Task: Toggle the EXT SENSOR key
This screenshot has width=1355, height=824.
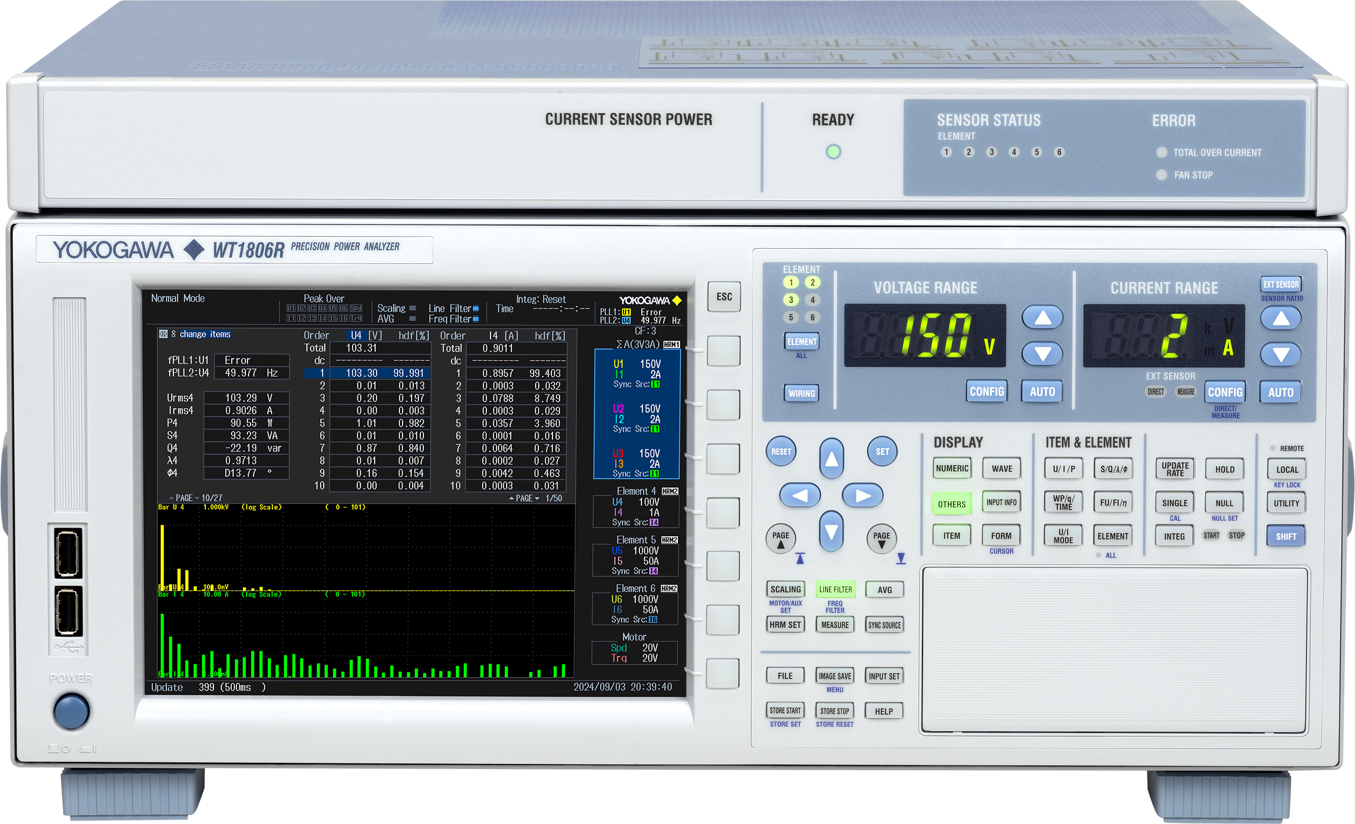Action: tap(1281, 284)
